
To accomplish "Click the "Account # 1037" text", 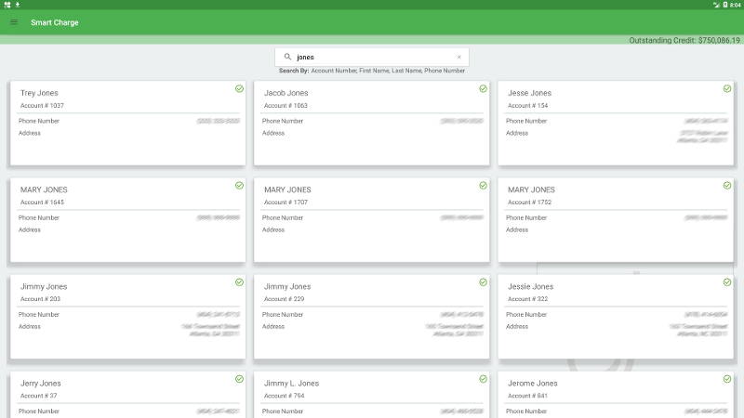I will coord(42,106).
